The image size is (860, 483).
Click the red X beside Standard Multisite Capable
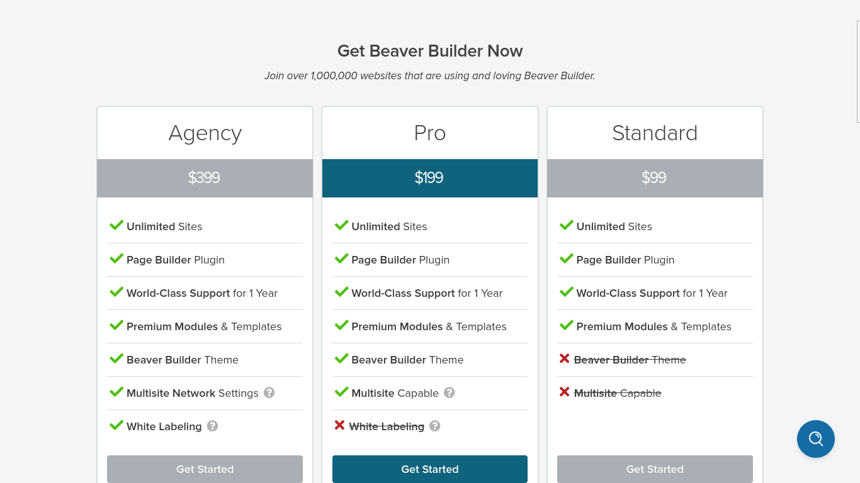click(x=564, y=392)
